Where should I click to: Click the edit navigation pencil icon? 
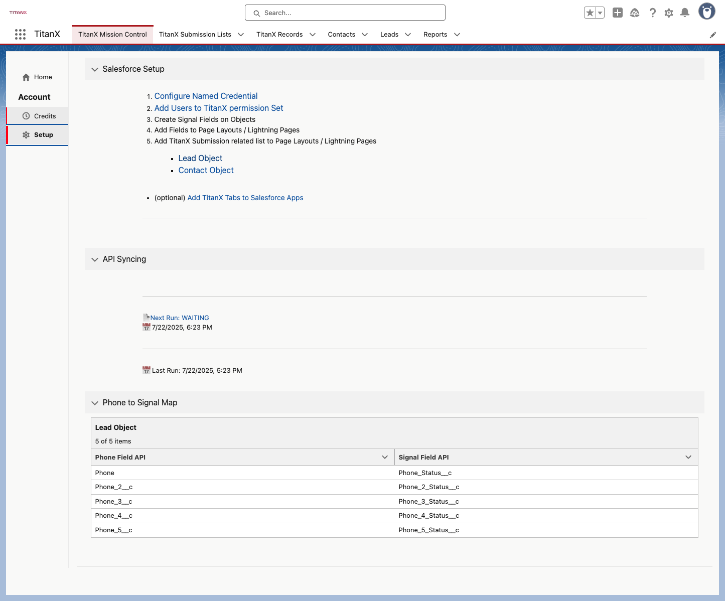coord(713,35)
